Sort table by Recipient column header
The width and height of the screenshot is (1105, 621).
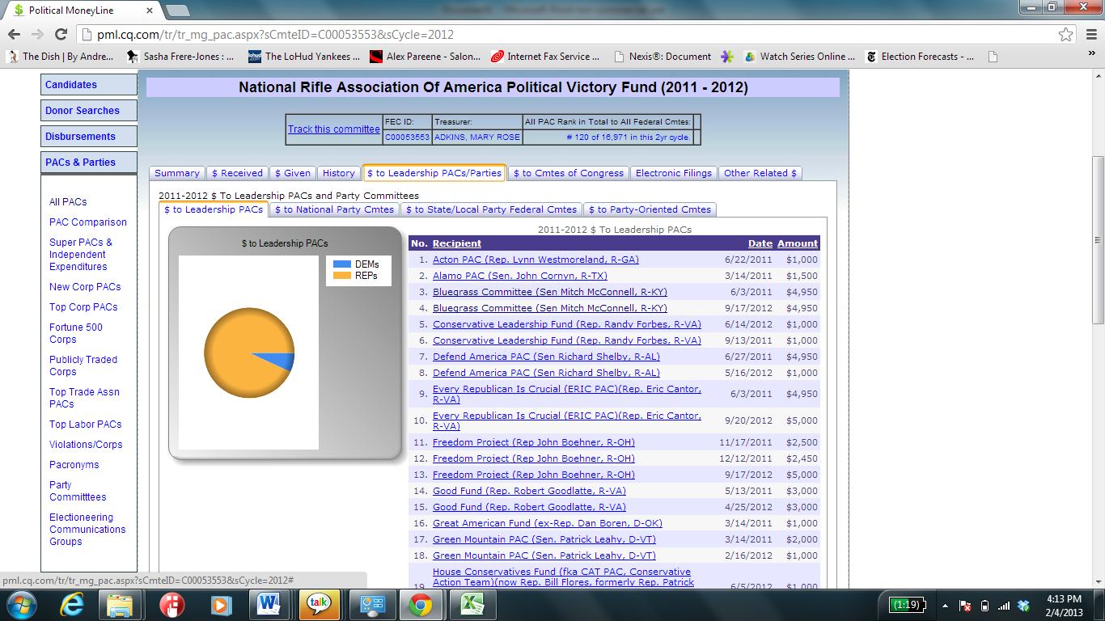[x=457, y=243]
